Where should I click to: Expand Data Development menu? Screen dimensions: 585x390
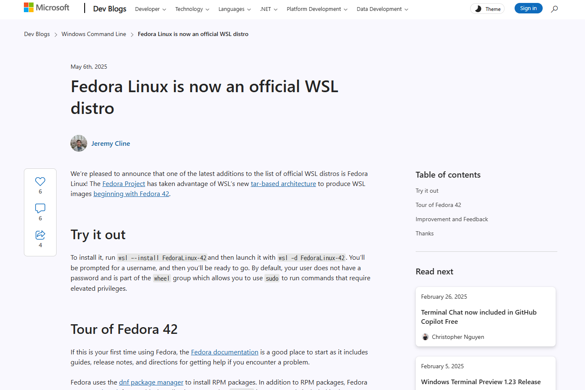[x=382, y=9]
